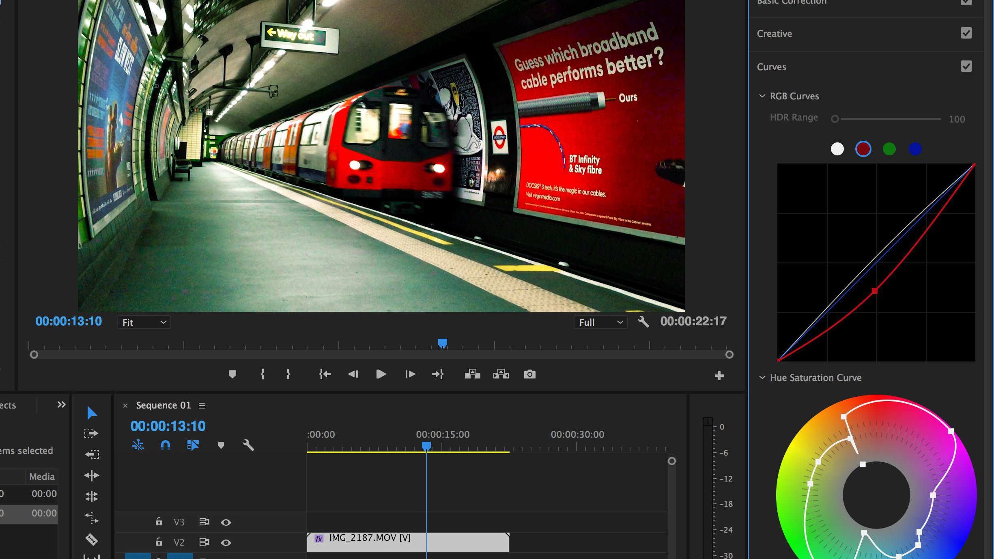Select the green curve channel

889,149
